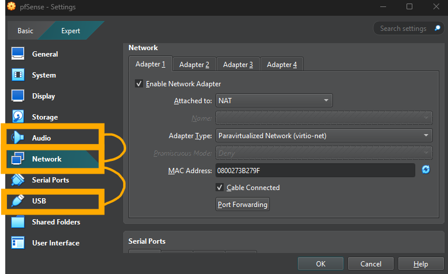Toggle Cable Connected checkbox
The width and height of the screenshot is (448, 274).
click(220, 187)
